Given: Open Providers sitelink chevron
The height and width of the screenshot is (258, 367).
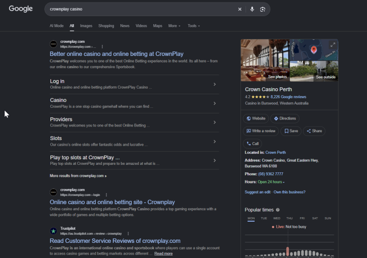Looking at the screenshot, I should (214, 122).
